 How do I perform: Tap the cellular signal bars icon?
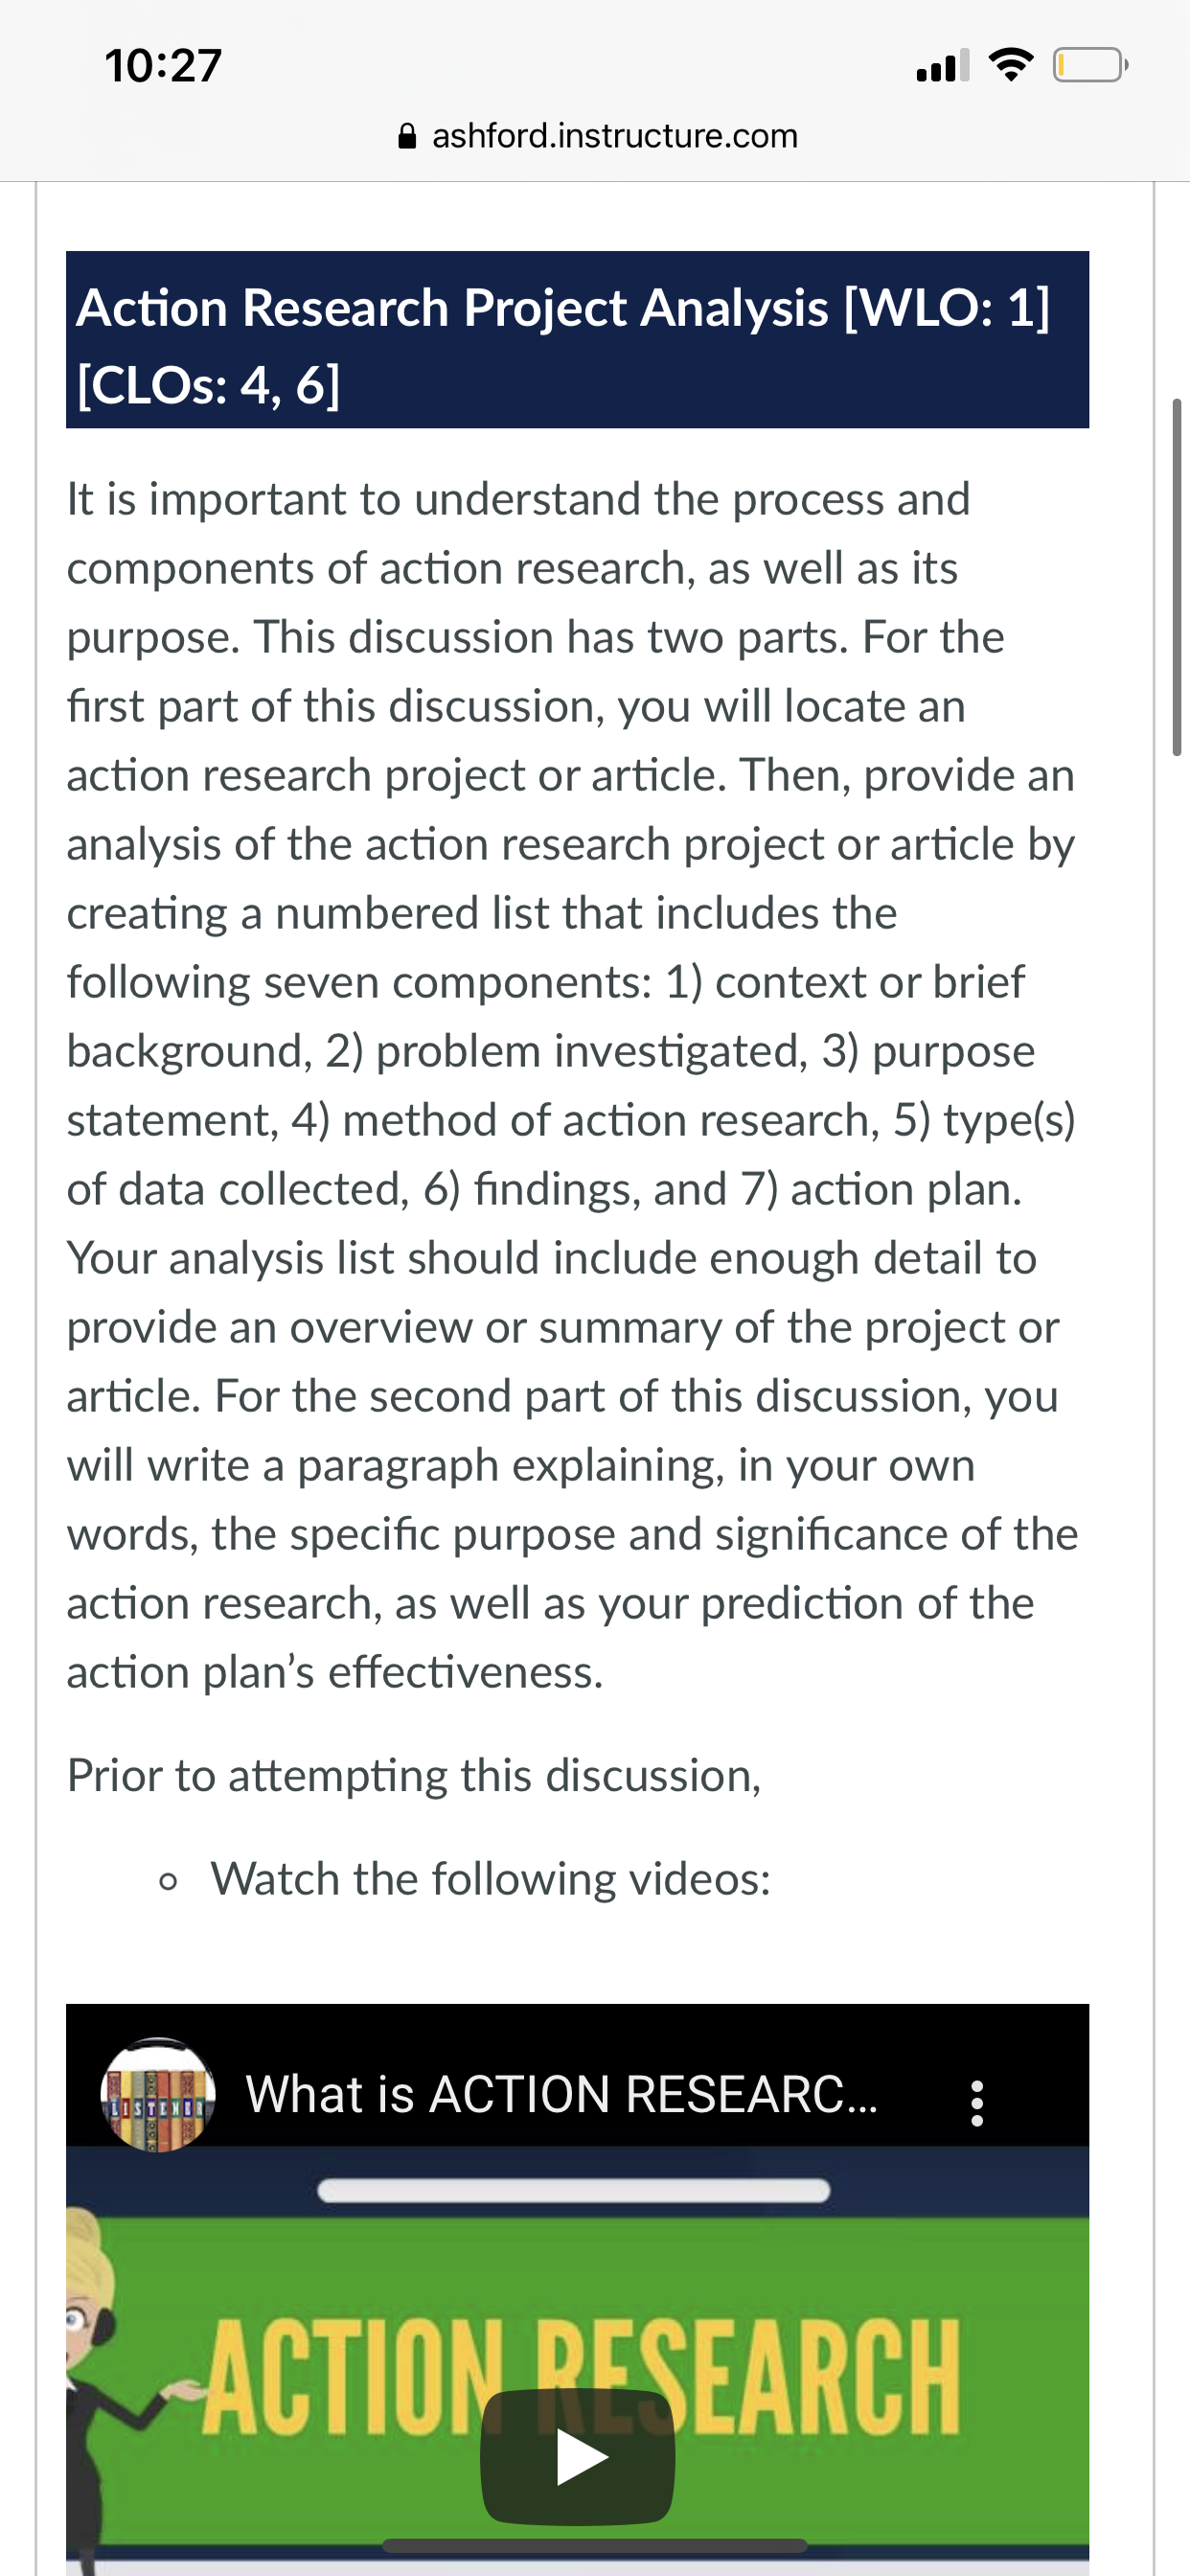pos(943,66)
